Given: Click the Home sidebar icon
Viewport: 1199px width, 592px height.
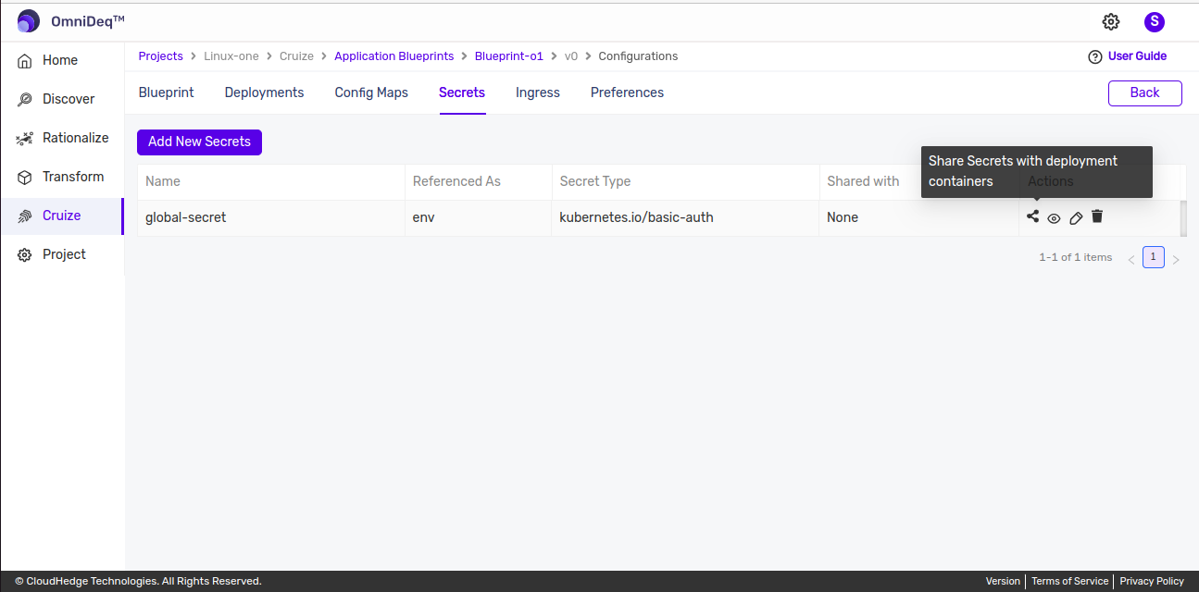Looking at the screenshot, I should click(24, 60).
